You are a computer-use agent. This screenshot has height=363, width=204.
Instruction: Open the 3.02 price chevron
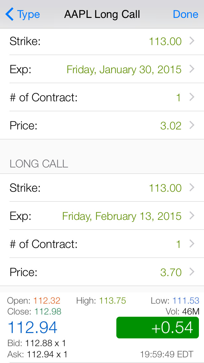point(192,125)
